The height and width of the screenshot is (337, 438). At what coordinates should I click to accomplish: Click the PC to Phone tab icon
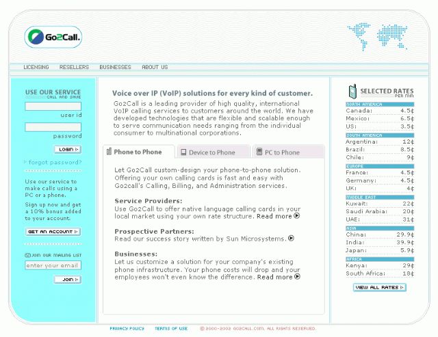click(259, 152)
